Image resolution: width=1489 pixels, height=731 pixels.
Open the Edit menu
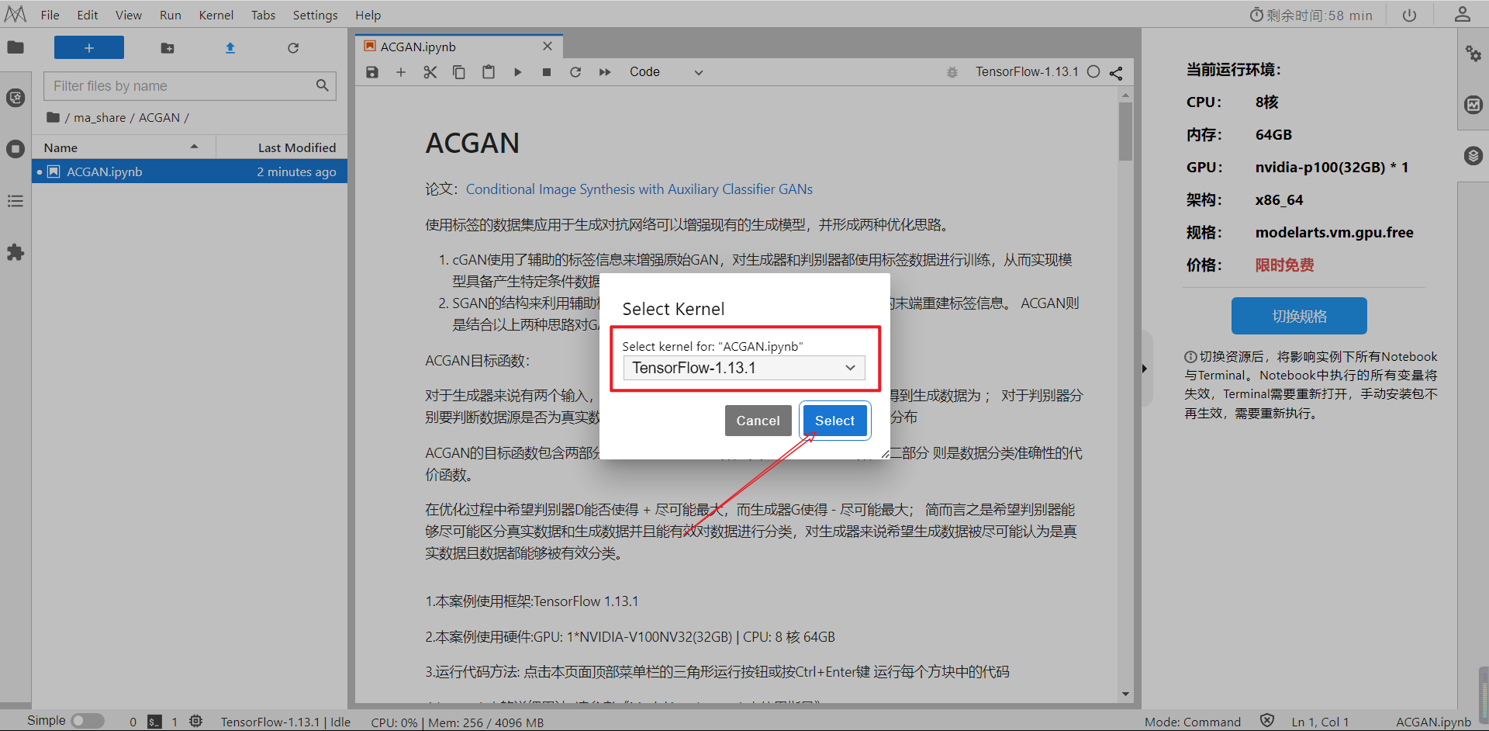click(x=88, y=16)
